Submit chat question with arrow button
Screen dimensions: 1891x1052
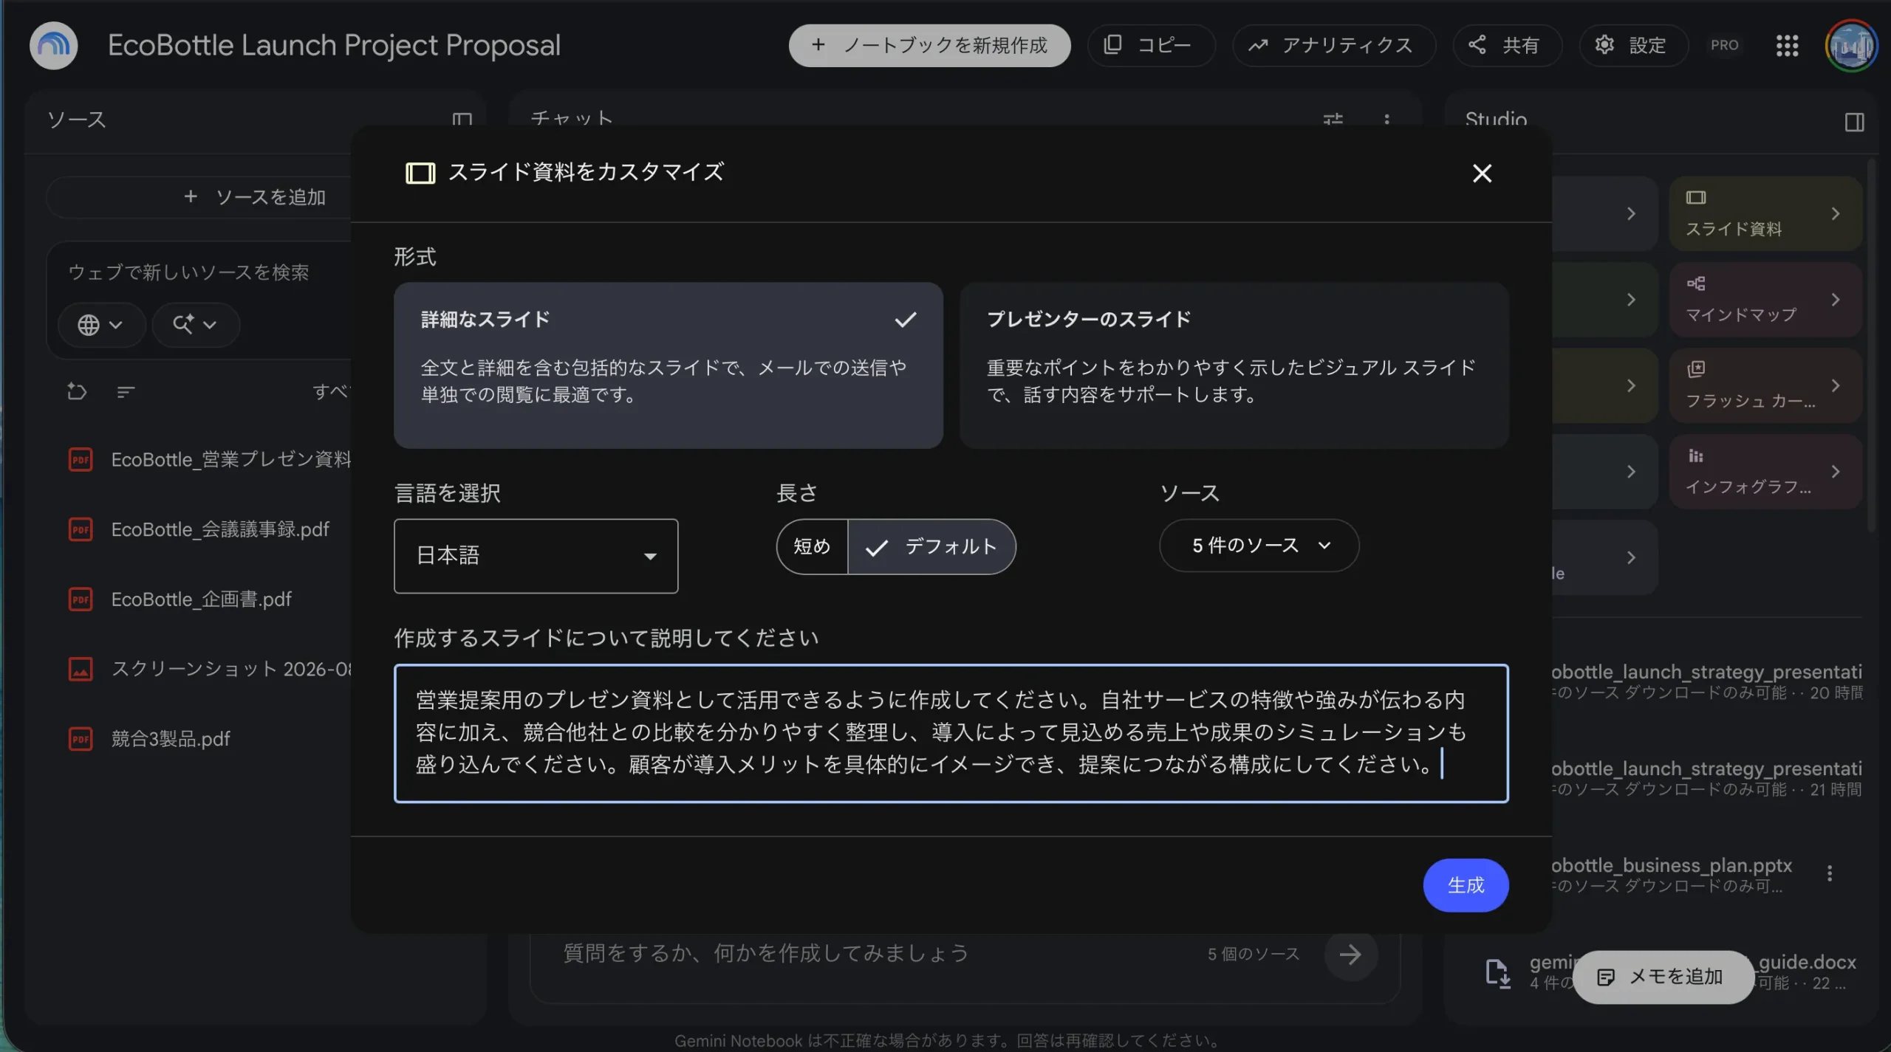(x=1350, y=954)
